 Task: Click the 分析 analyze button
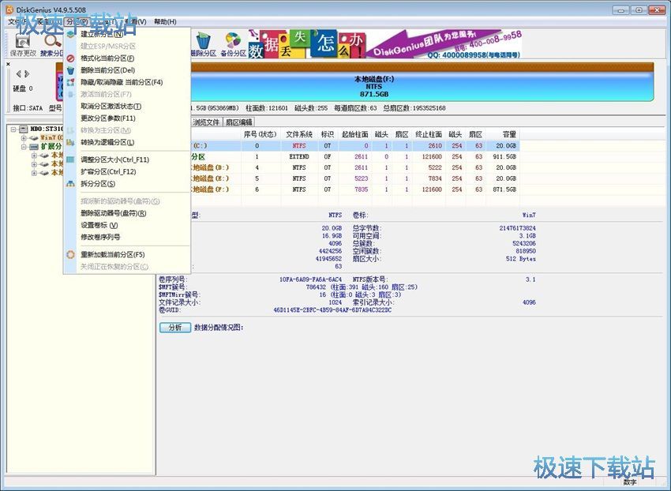coord(175,328)
